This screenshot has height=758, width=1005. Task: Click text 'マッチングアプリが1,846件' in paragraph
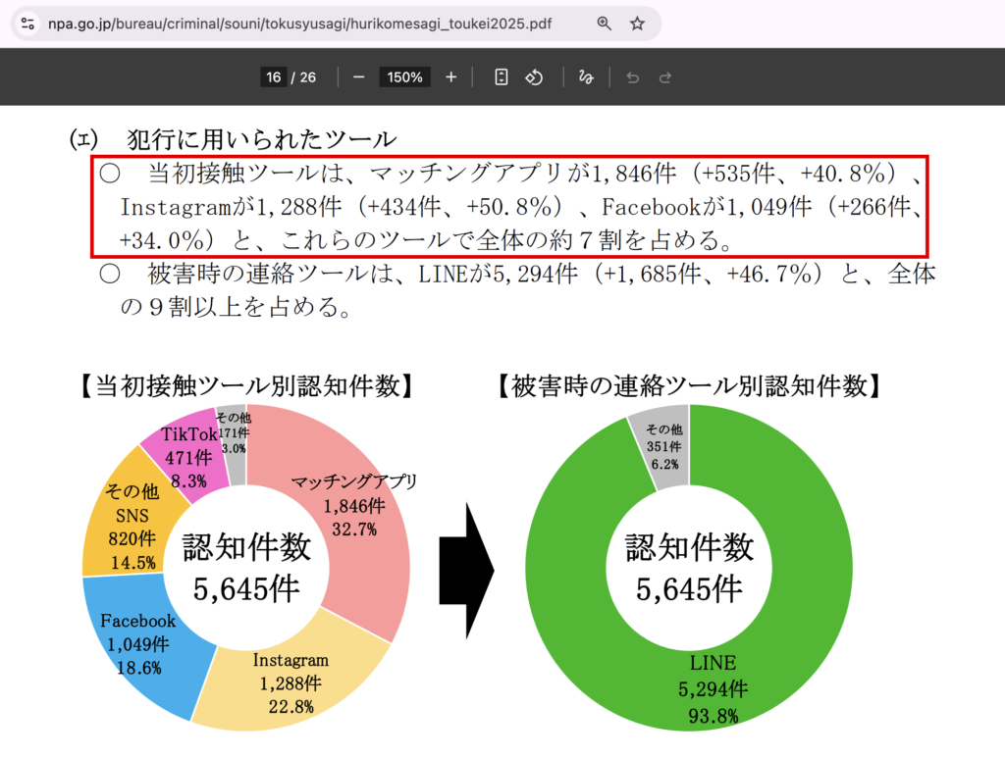coord(522,174)
